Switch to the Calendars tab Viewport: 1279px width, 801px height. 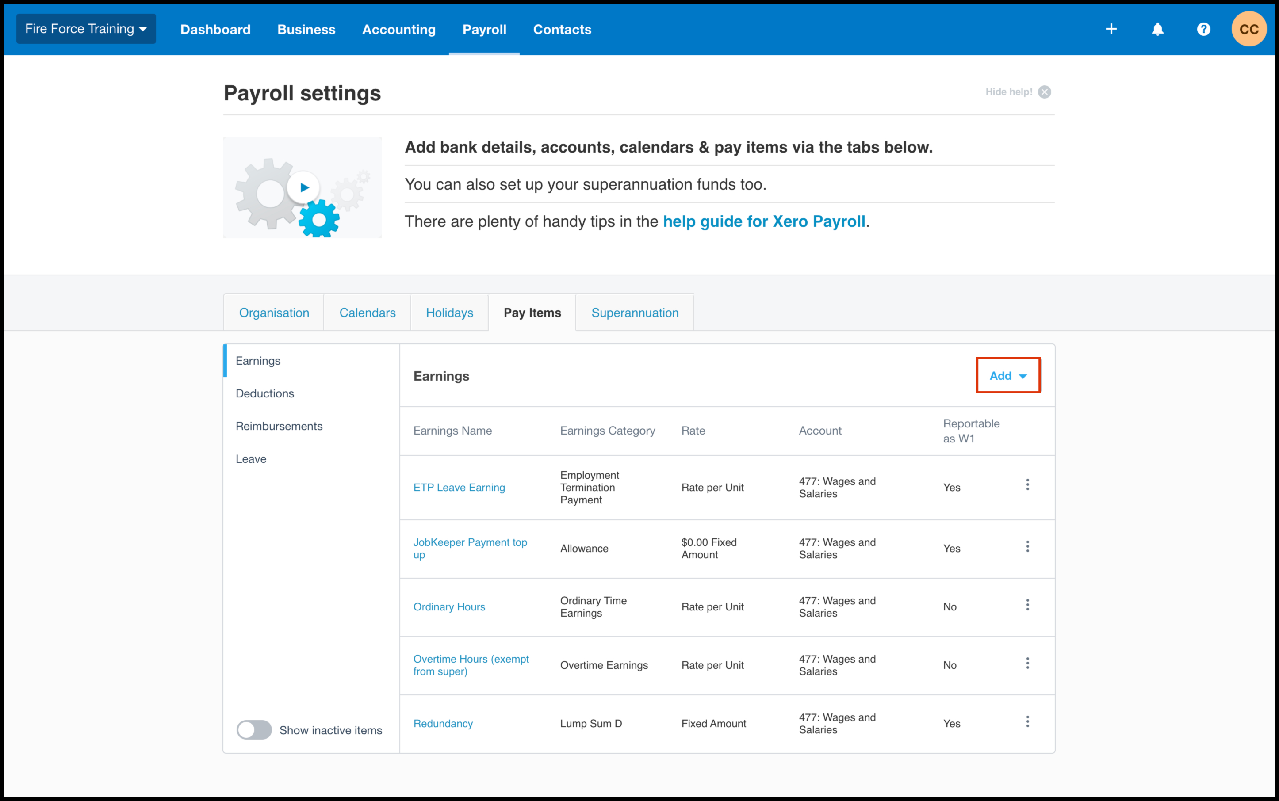coord(368,313)
